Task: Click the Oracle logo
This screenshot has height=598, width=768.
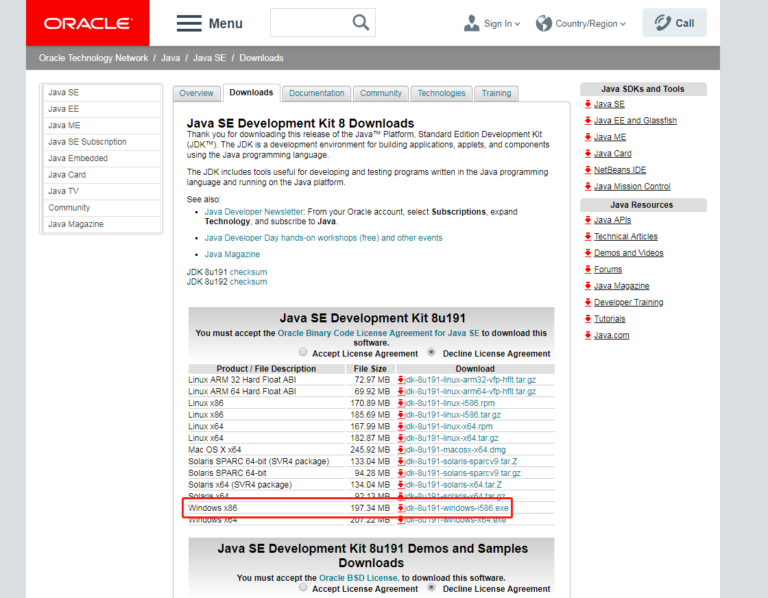Action: coord(88,23)
